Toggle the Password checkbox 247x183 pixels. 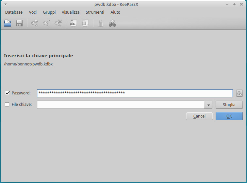[x=7, y=93]
